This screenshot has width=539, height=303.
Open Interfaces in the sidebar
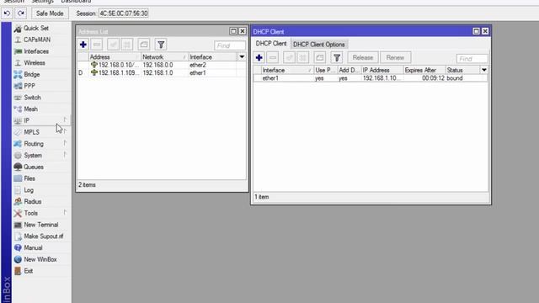pyautogui.click(x=36, y=51)
